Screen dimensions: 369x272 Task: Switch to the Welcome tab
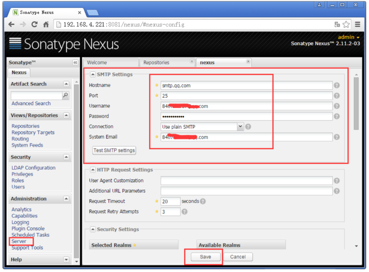point(111,62)
